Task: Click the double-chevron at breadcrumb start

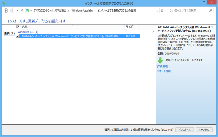Action: [x=31, y=11]
